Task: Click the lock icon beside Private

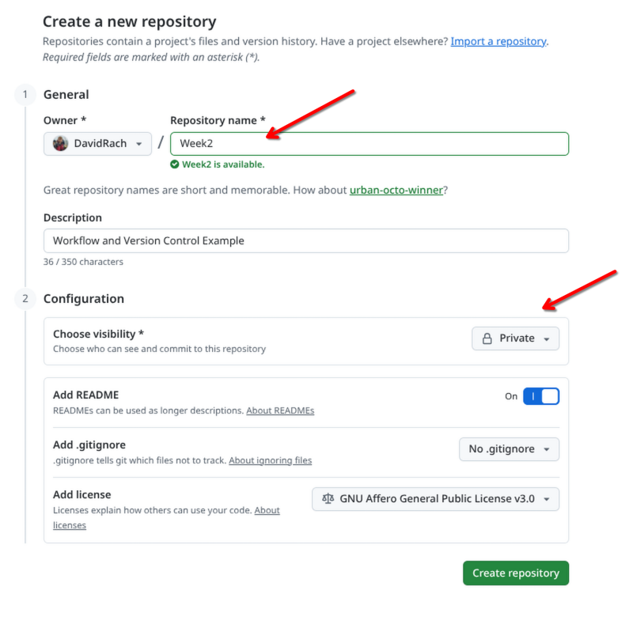Action: 487,338
